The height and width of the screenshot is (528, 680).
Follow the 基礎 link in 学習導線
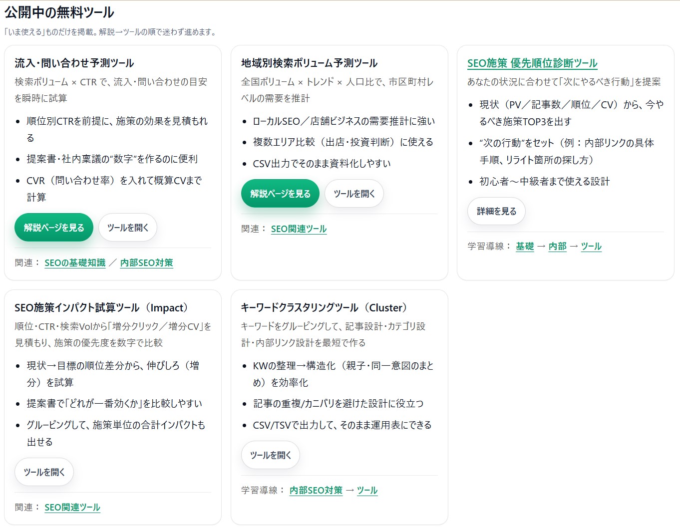click(525, 247)
